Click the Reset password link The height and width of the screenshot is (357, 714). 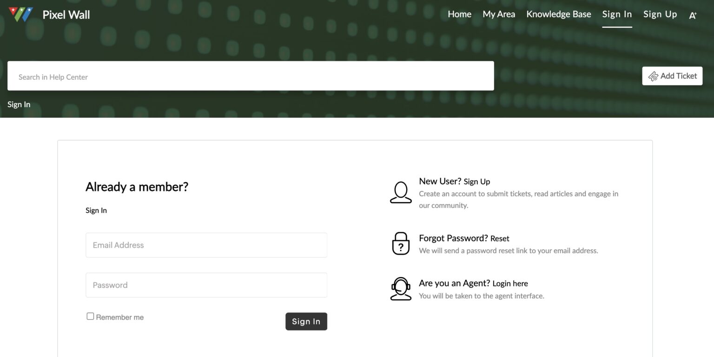click(500, 239)
